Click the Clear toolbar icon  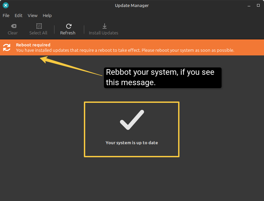pos(14,26)
